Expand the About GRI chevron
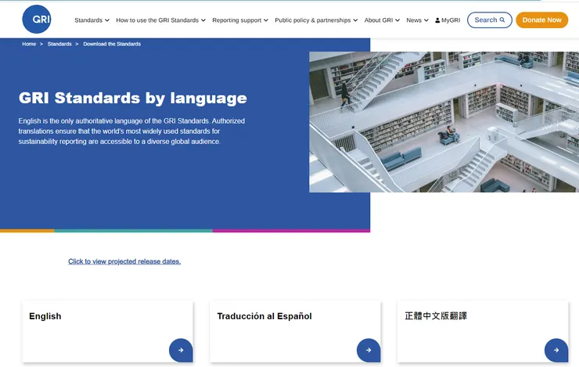This screenshot has height=367, width=579. (397, 20)
